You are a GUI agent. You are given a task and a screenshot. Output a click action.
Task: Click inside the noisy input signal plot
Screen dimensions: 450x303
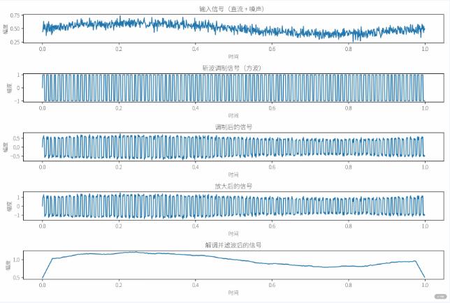233,28
